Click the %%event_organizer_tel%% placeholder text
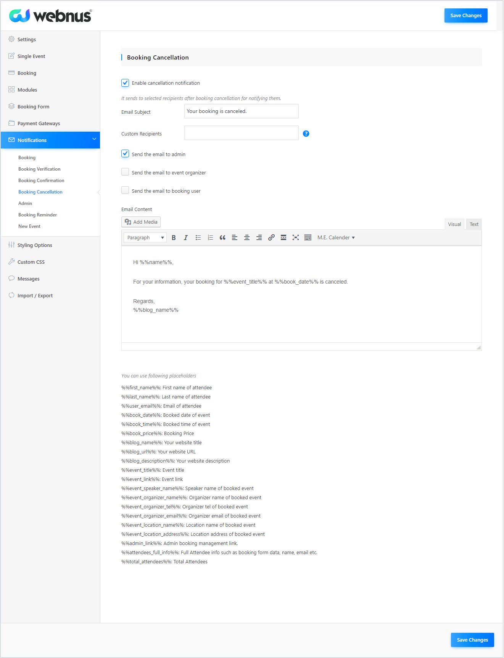504x658 pixels. [185, 507]
